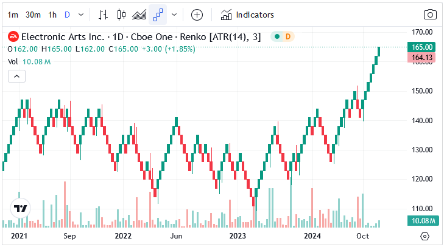Select the 30m timeframe
Screen dimensions: 444x247
click(33, 15)
